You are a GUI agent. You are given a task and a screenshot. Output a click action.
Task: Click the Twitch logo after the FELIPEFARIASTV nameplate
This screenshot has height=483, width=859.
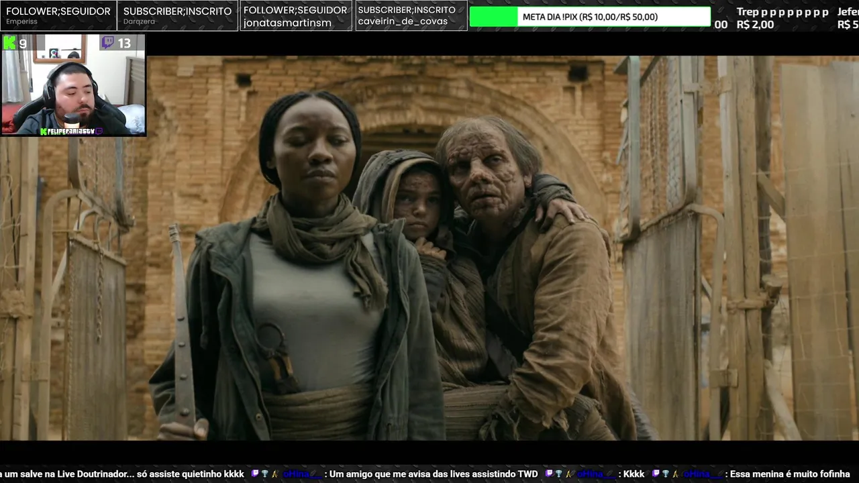point(99,132)
